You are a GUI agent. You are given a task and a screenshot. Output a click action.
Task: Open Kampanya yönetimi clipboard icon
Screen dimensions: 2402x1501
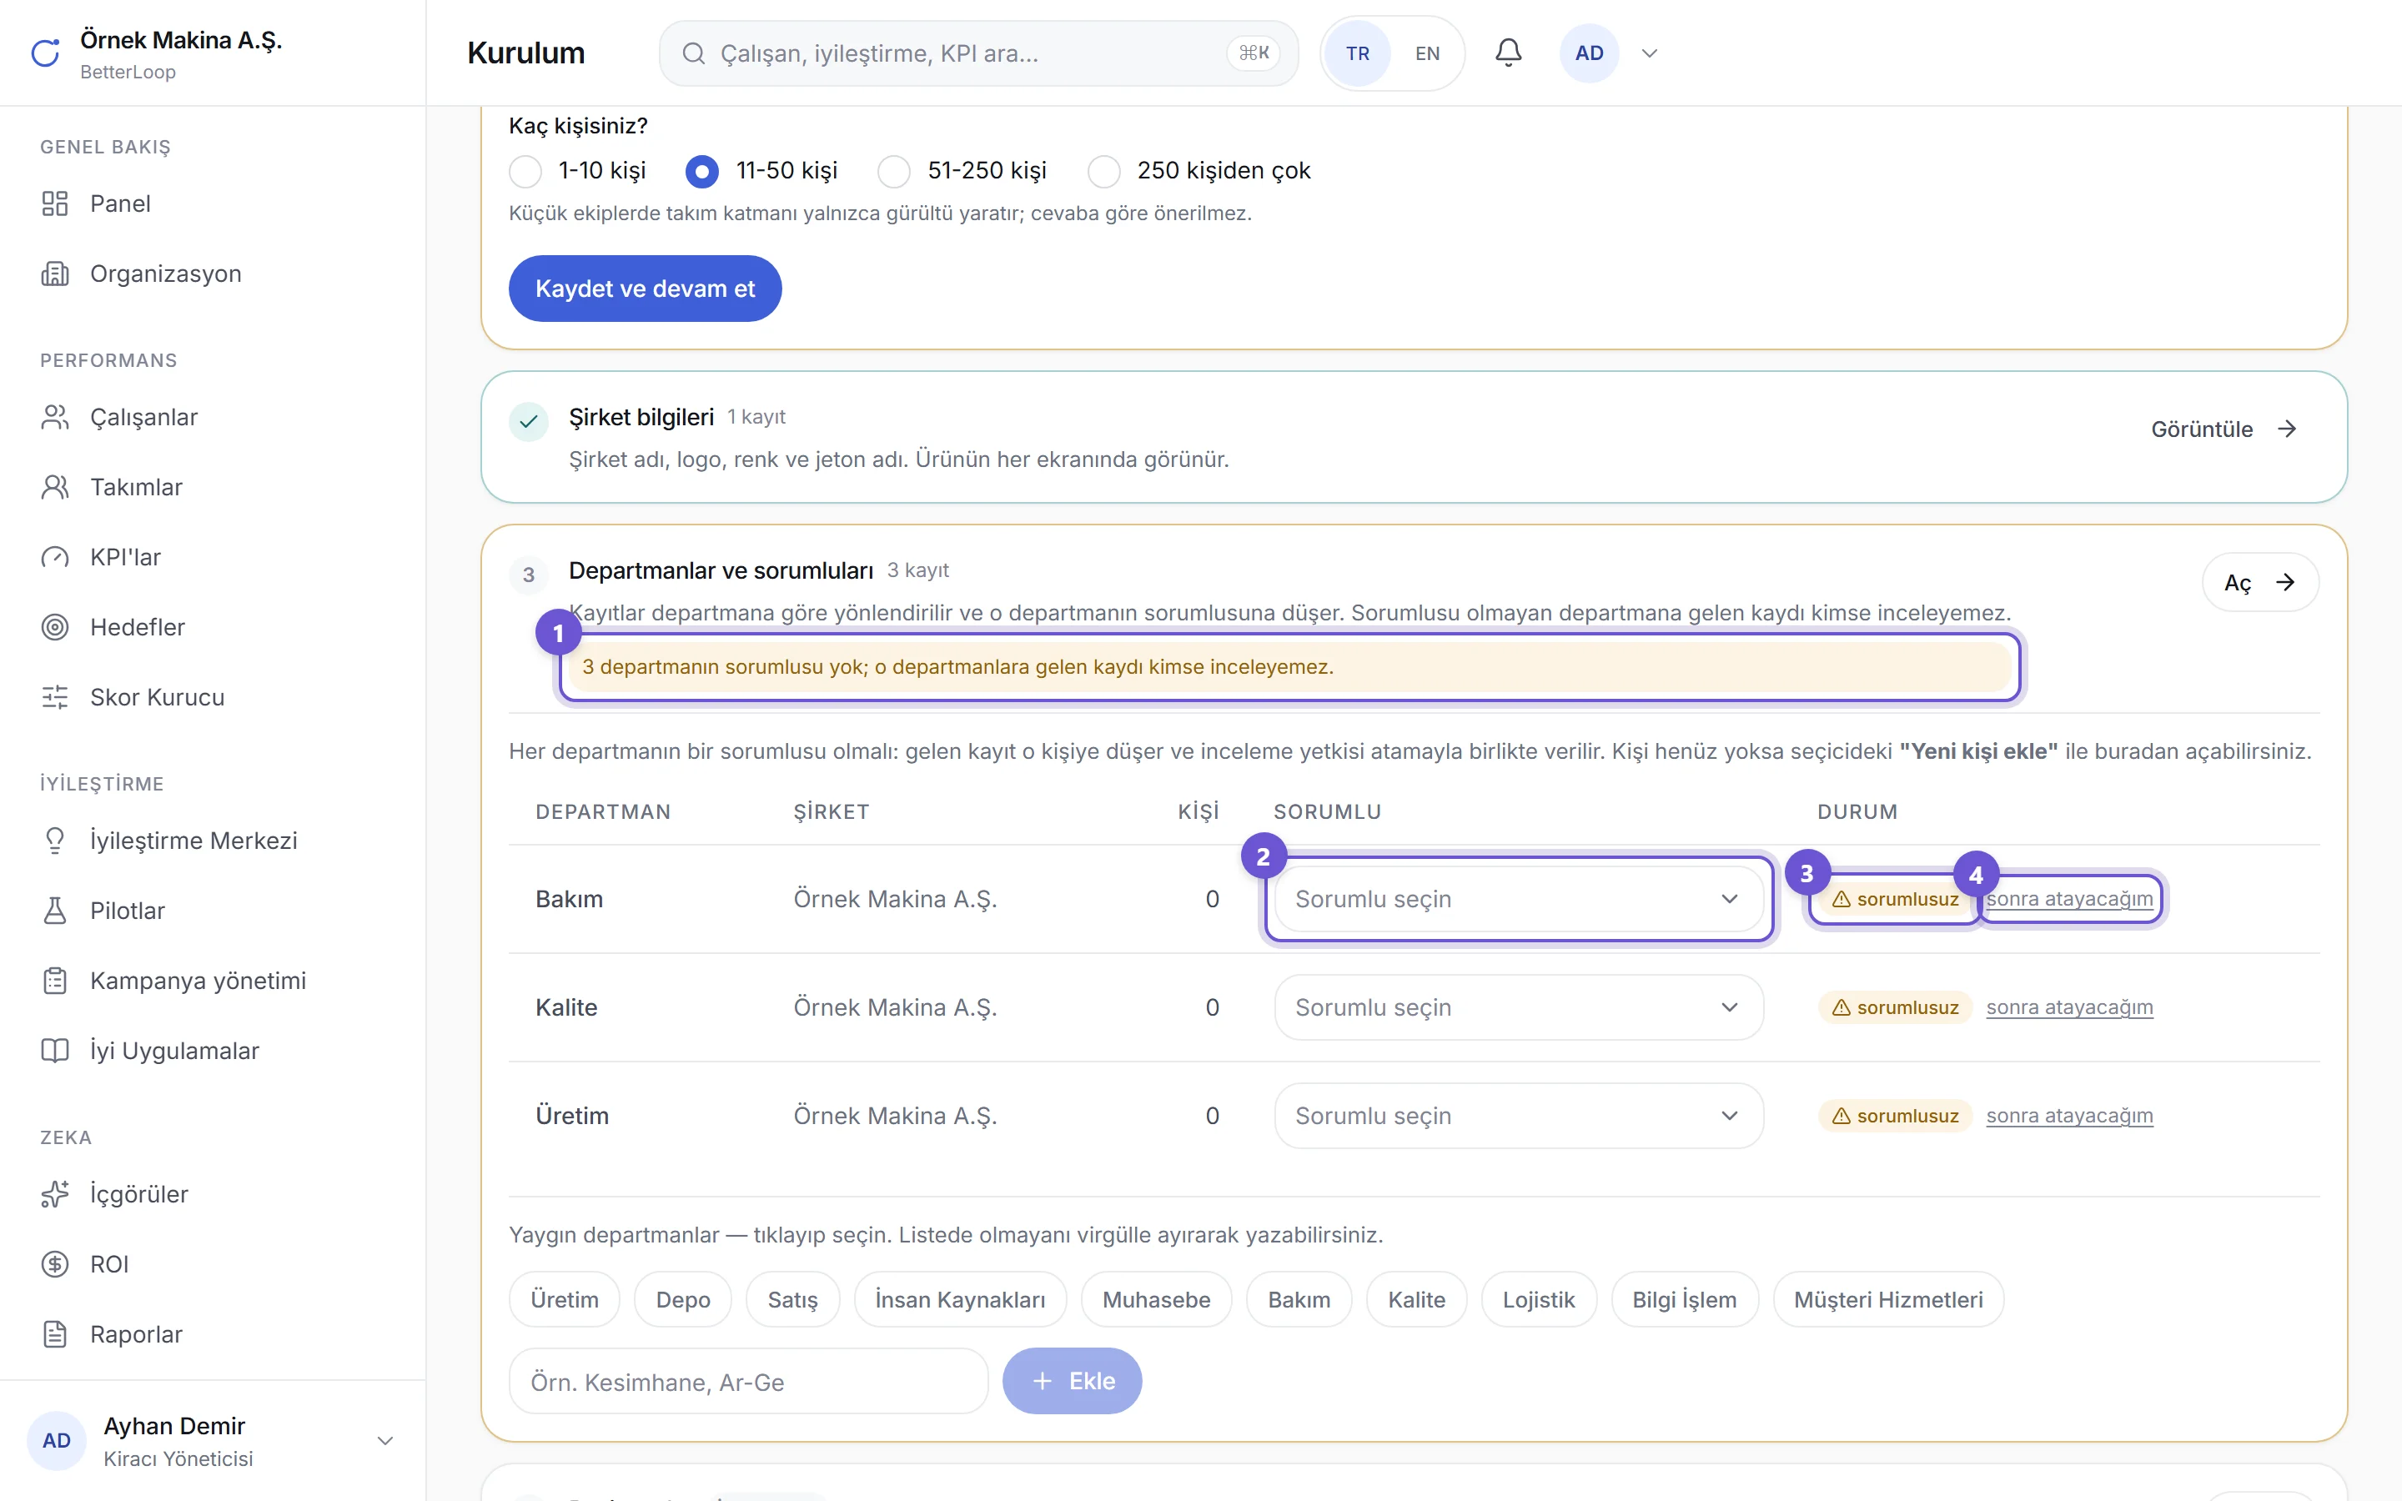pyautogui.click(x=54, y=980)
